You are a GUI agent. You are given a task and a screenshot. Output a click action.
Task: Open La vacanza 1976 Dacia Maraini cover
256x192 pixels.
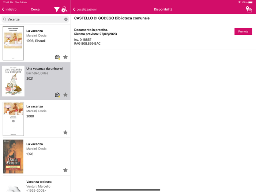coord(13,157)
